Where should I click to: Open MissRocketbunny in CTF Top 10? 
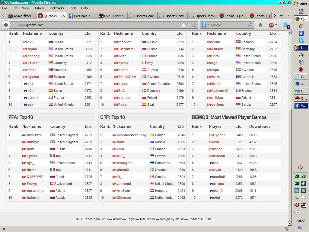pyautogui.click(x=132, y=135)
